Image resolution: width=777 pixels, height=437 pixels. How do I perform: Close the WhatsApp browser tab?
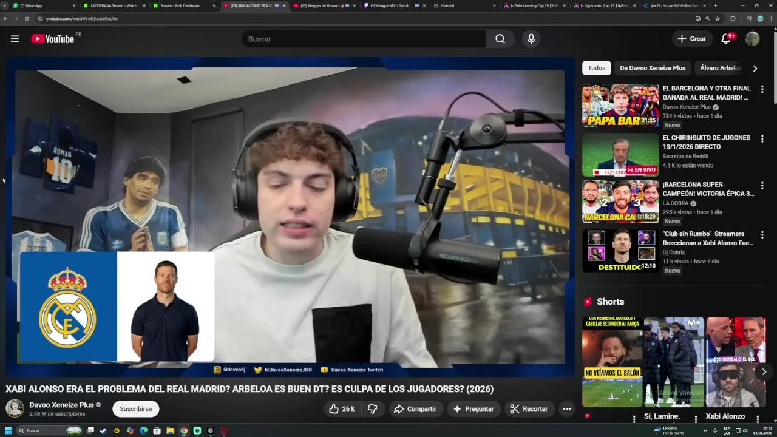(x=75, y=5)
